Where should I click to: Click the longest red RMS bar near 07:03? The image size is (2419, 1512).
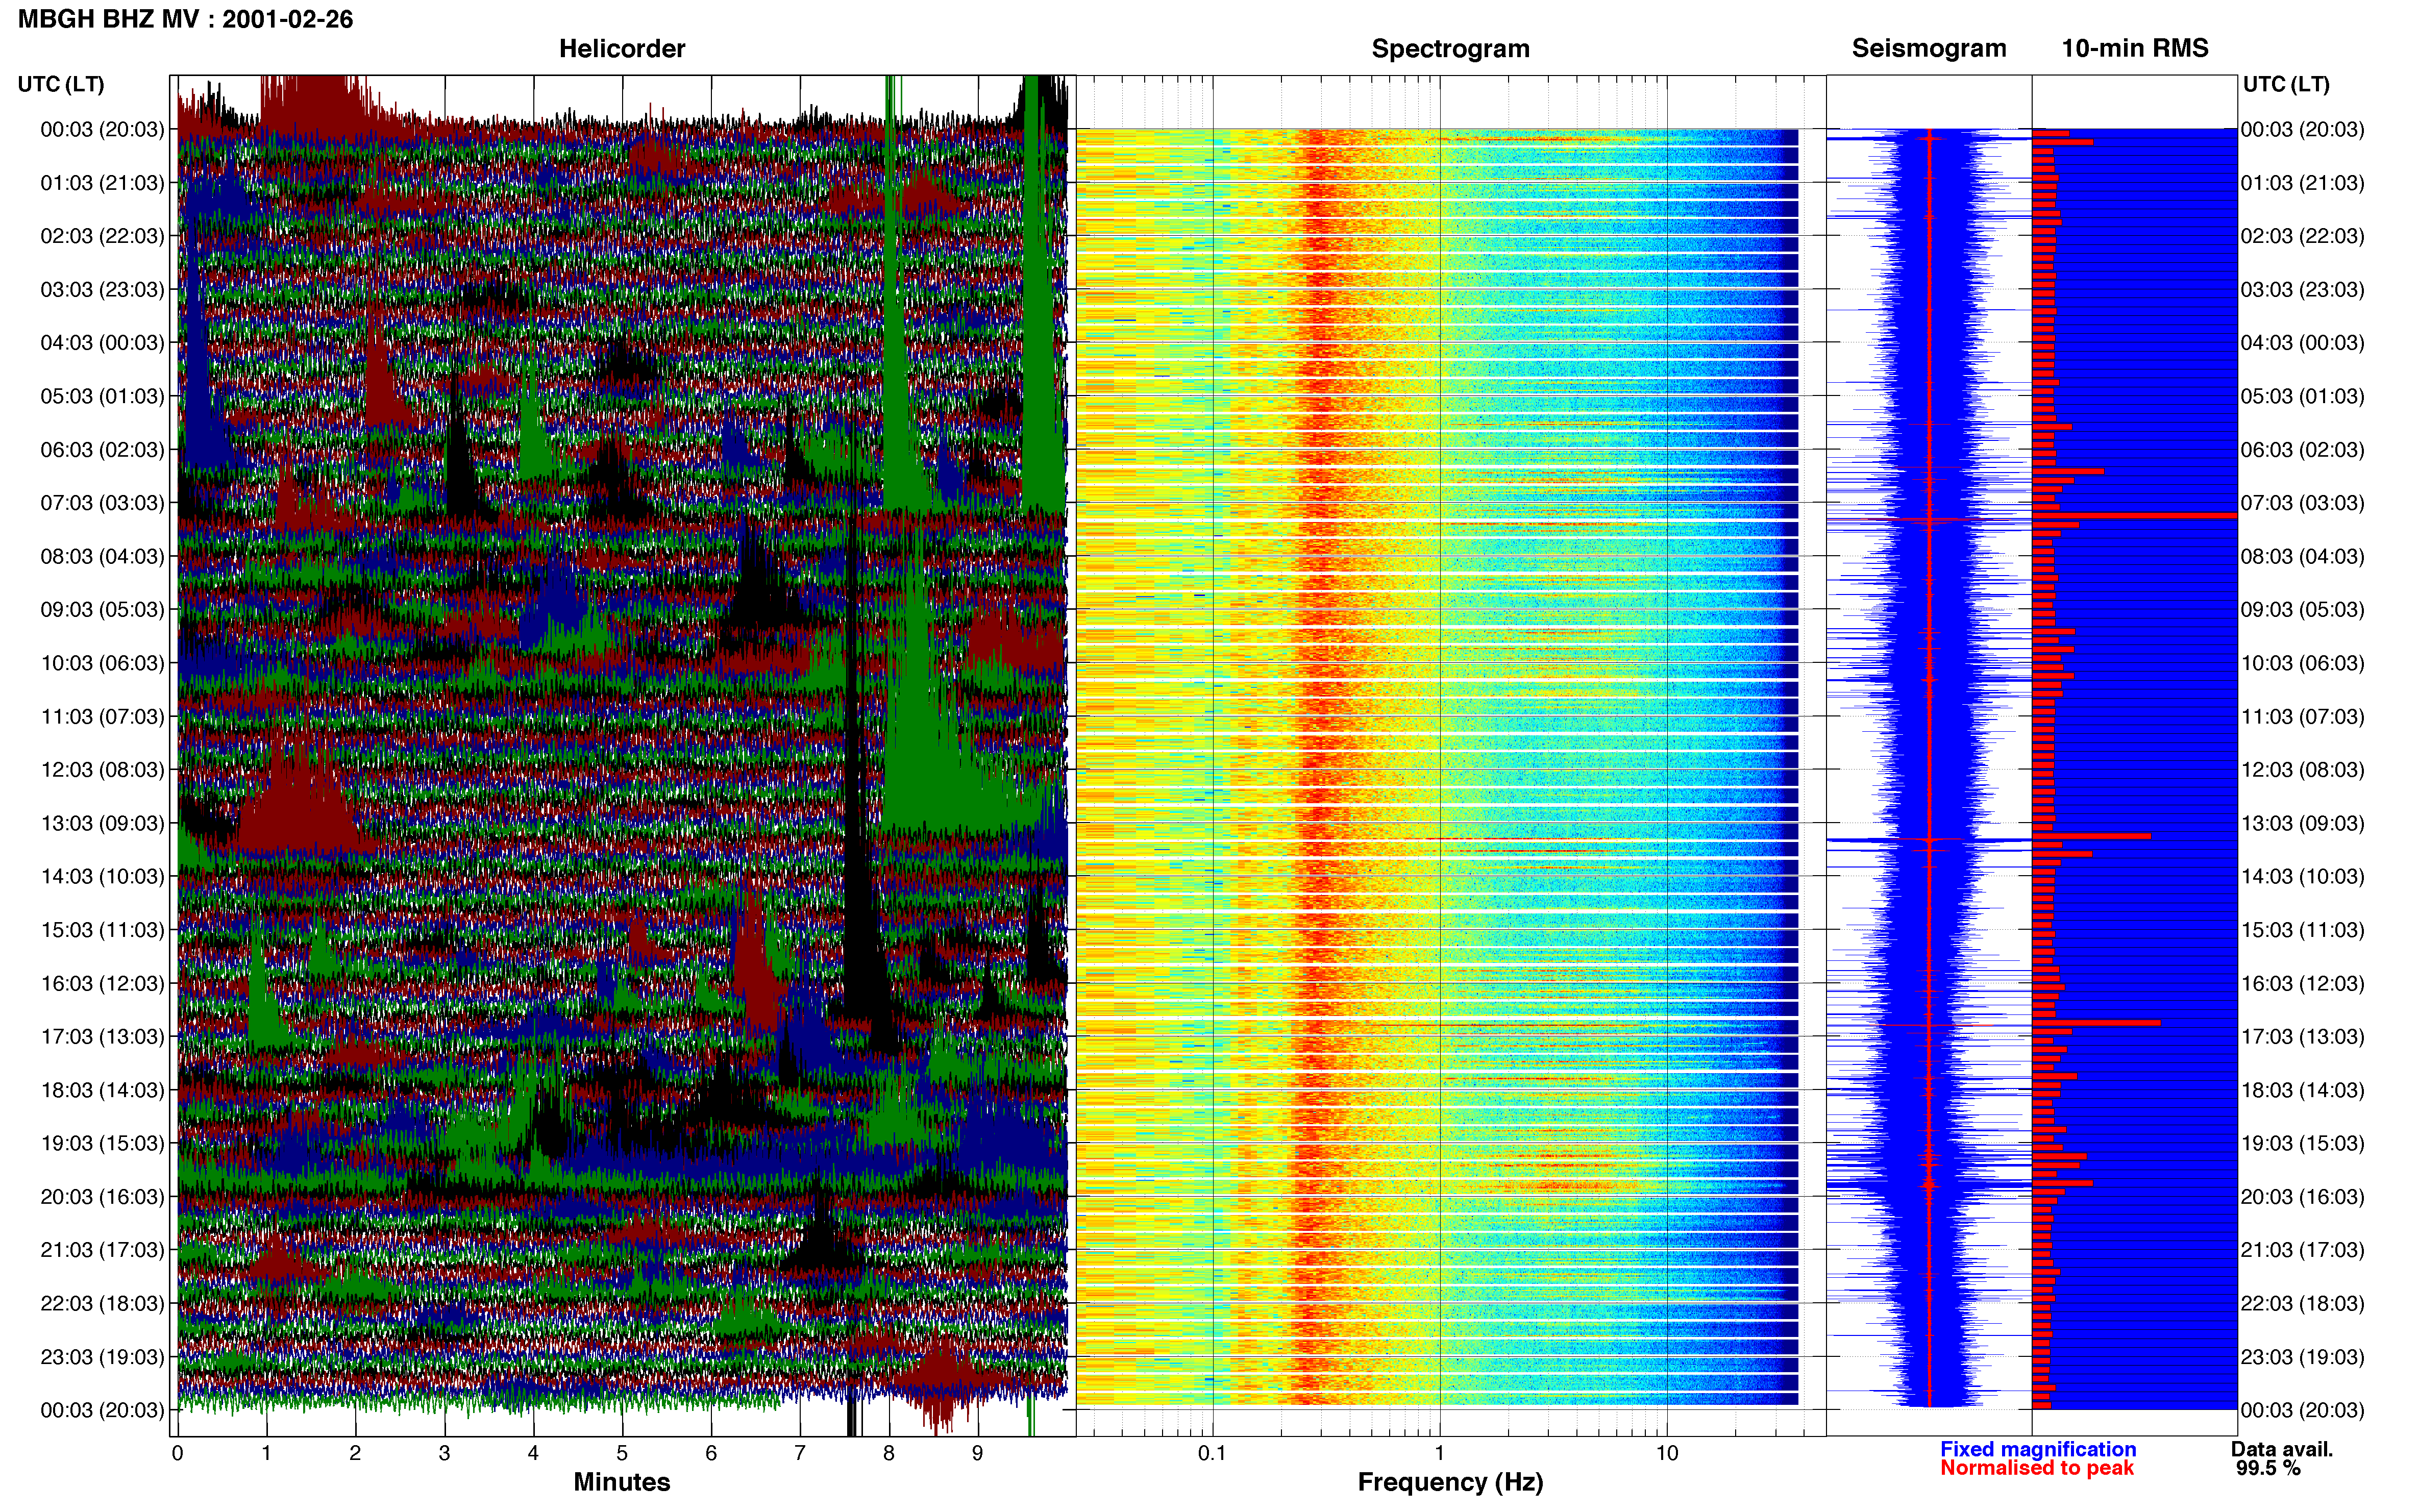(x=2134, y=515)
